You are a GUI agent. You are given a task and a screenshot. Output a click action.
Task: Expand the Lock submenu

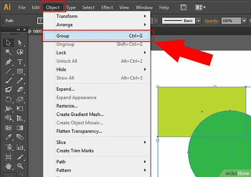(97, 53)
